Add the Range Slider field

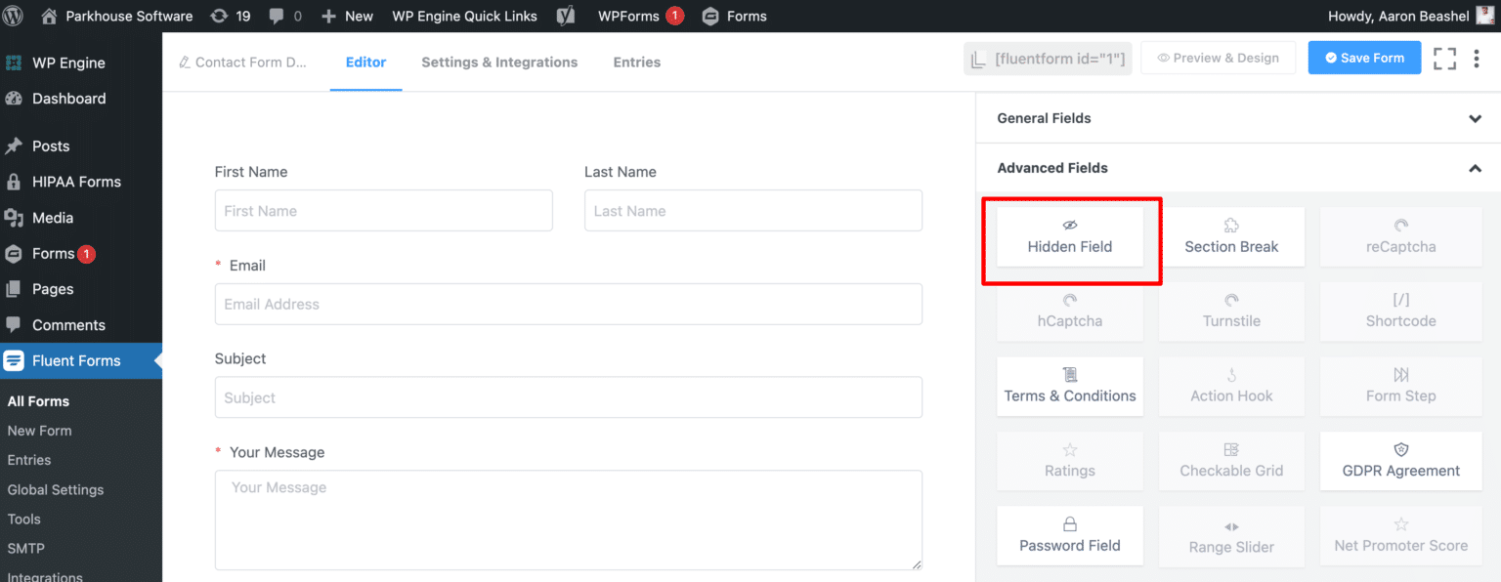[x=1231, y=536]
